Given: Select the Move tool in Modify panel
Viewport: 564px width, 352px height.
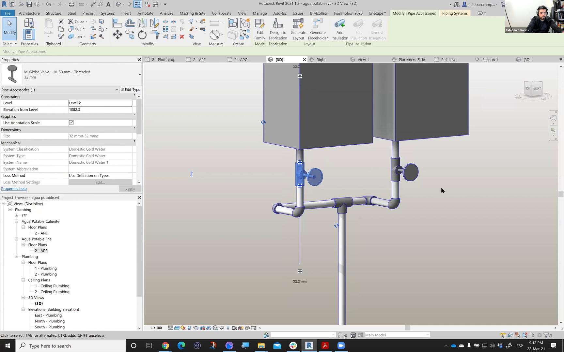Looking at the screenshot, I should point(117,35).
